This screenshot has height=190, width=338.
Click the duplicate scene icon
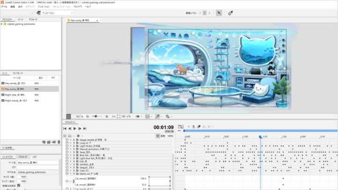coord(49,142)
